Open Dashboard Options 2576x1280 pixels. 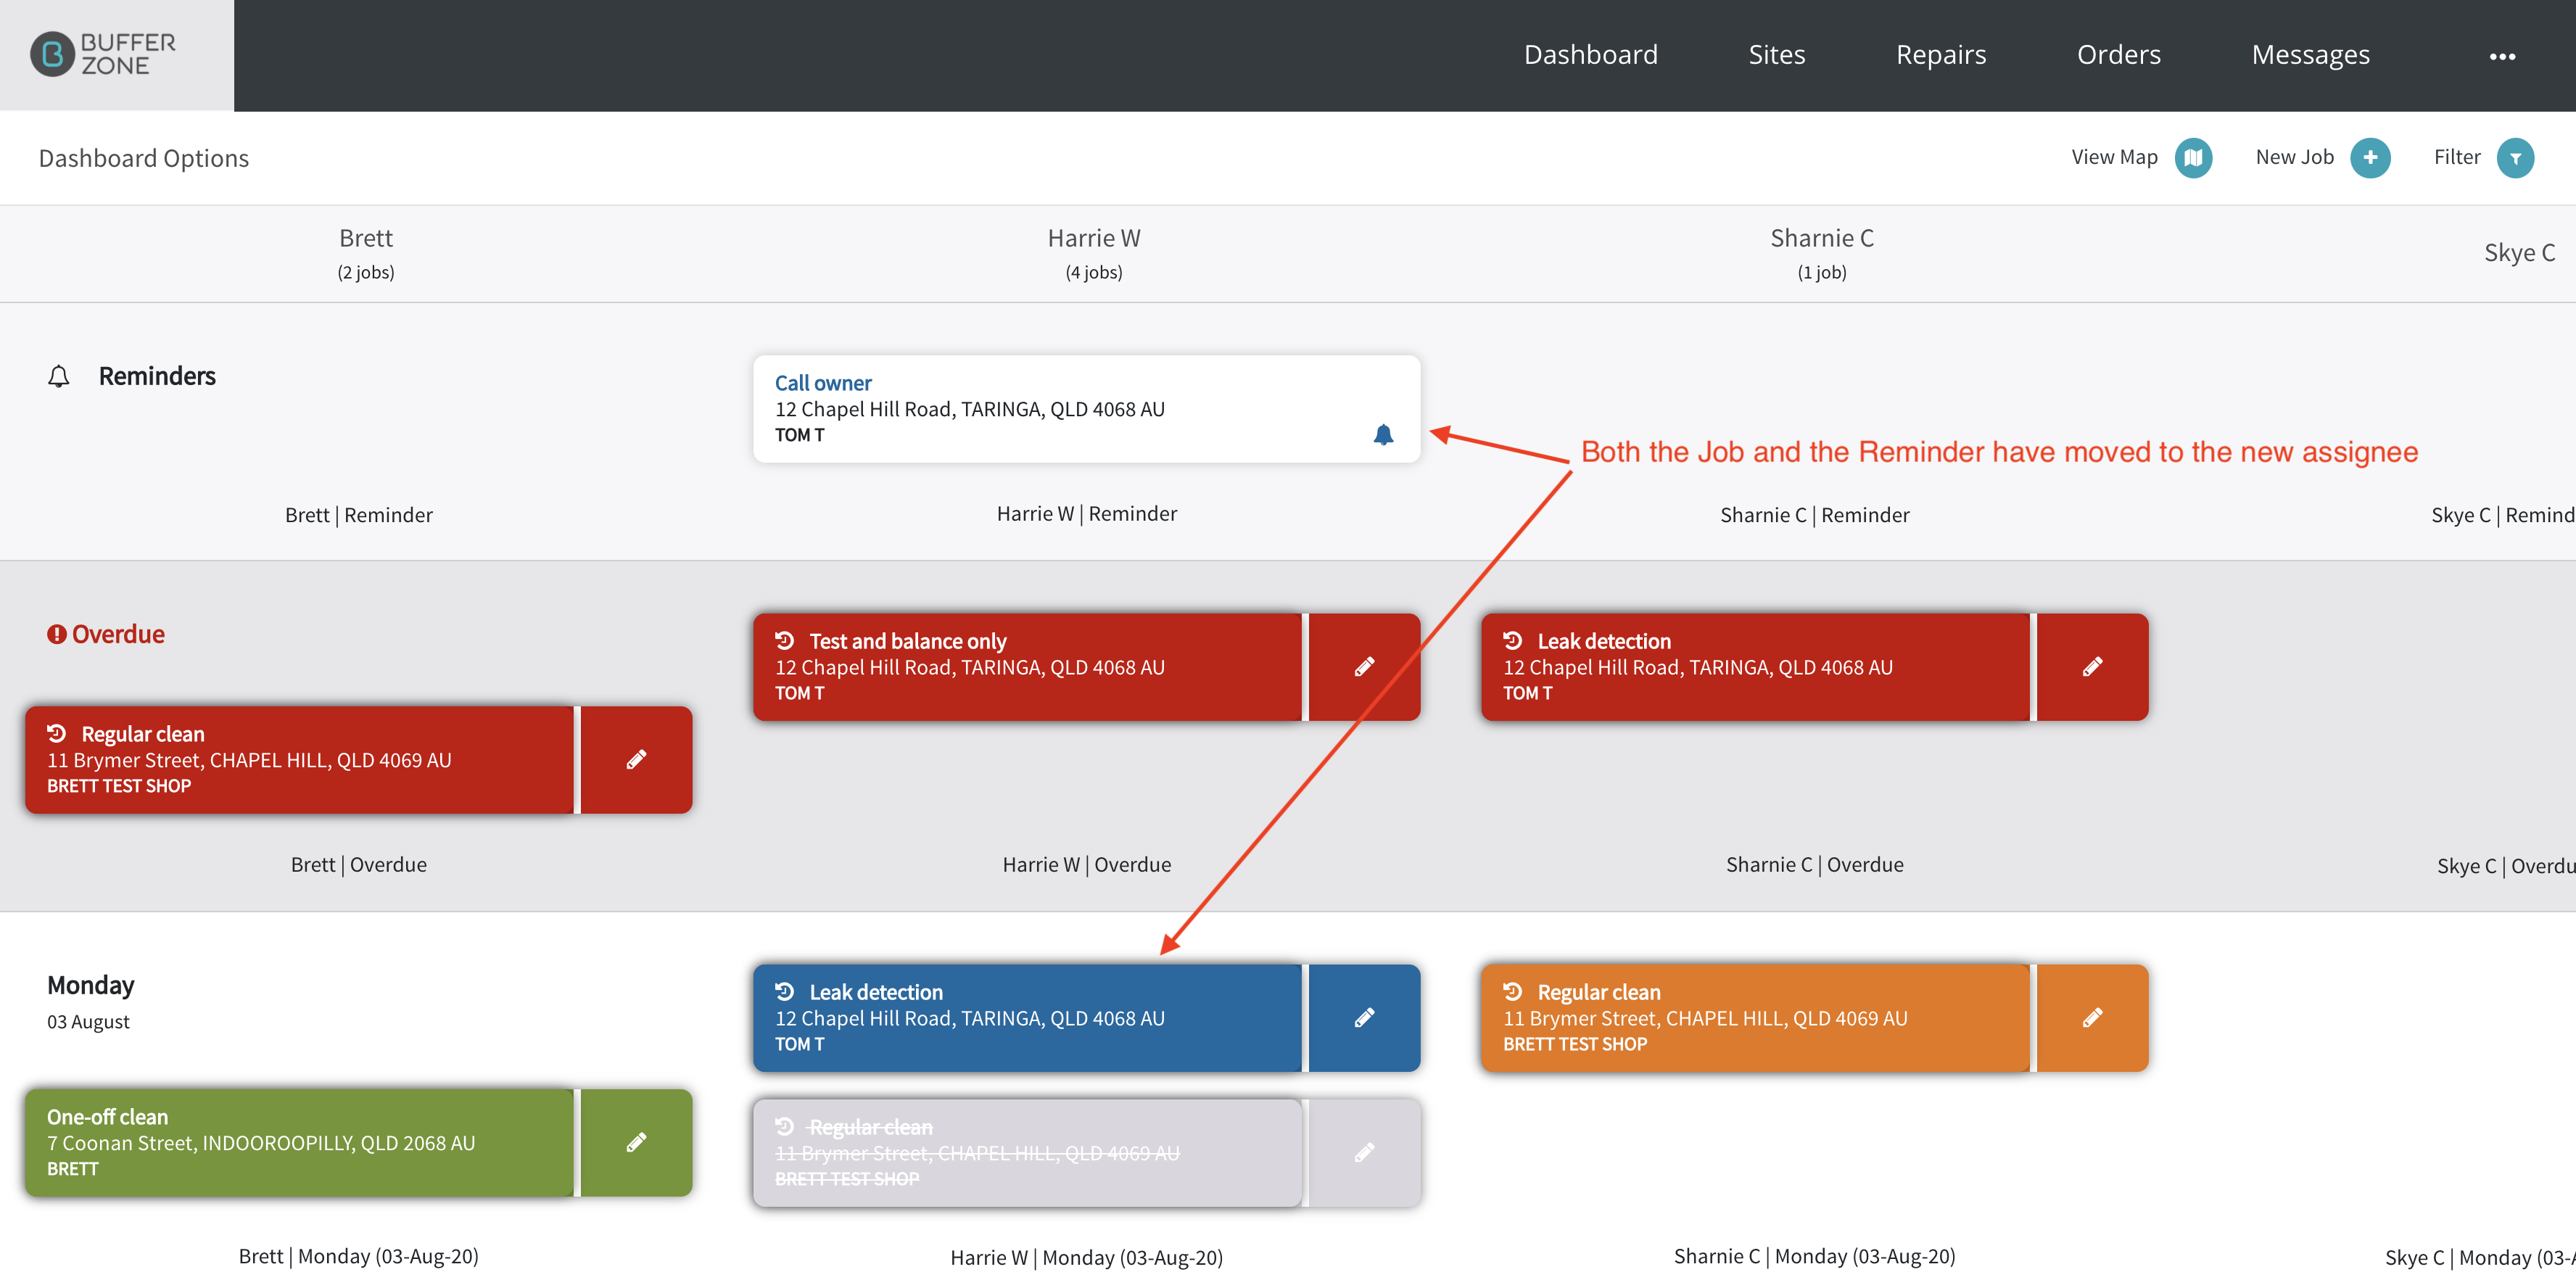point(144,158)
